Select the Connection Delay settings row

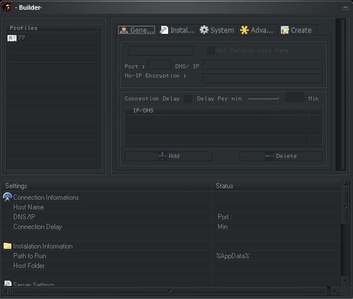(x=171, y=227)
